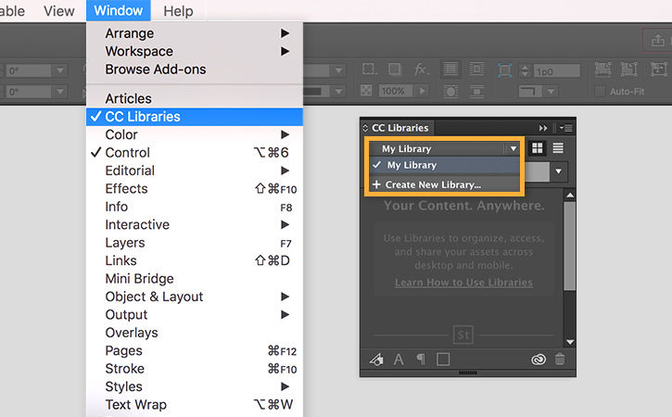The image size is (672, 417).
Task: Open the Help menu
Action: 178,11
